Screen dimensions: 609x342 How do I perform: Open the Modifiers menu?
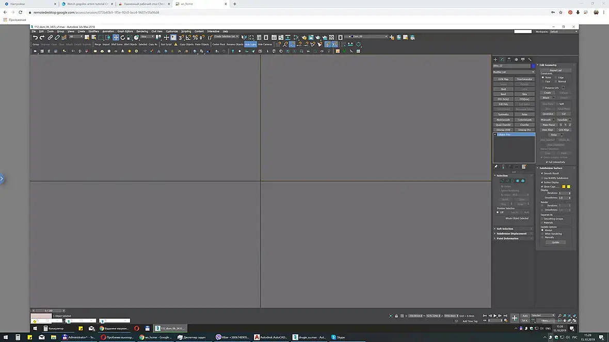click(x=93, y=31)
